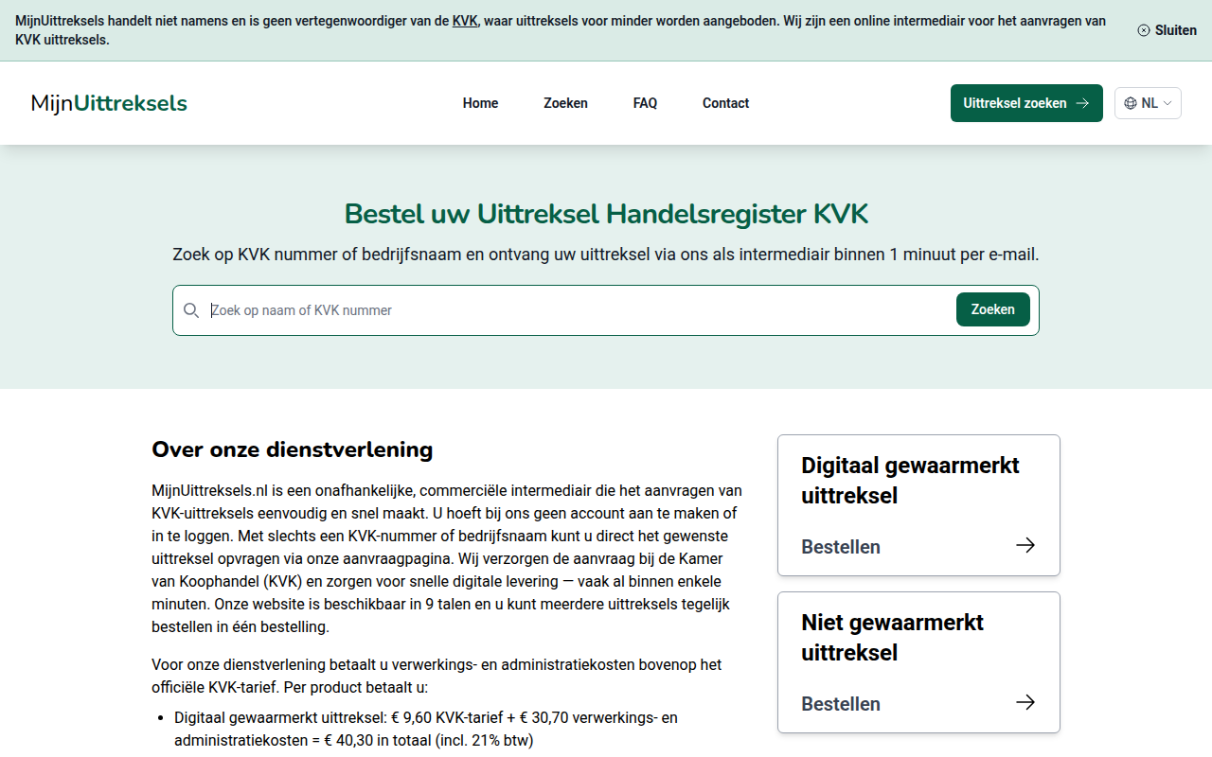Open the FAQ page
The width and height of the screenshot is (1212, 757).
point(645,103)
